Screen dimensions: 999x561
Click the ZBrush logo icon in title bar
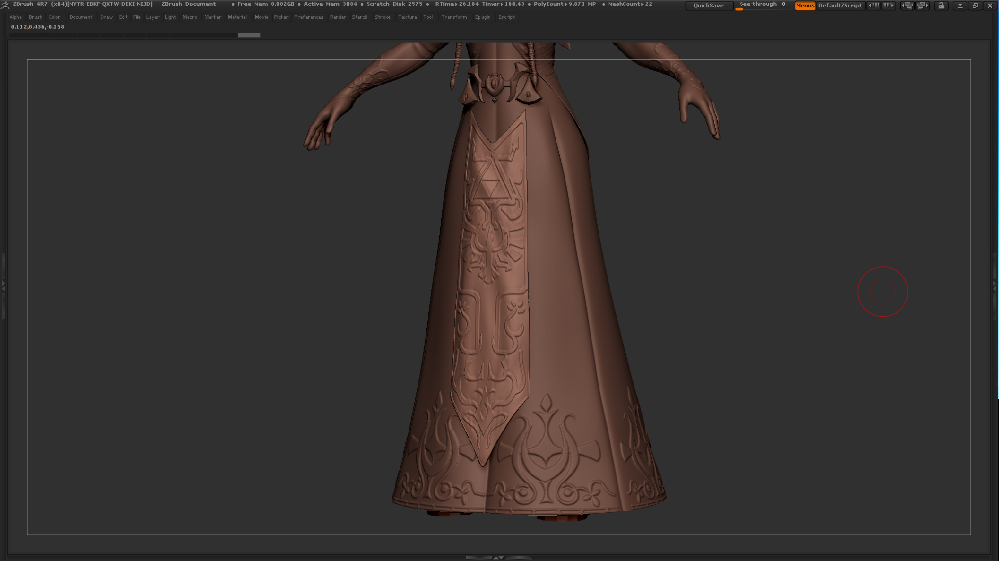(5, 5)
